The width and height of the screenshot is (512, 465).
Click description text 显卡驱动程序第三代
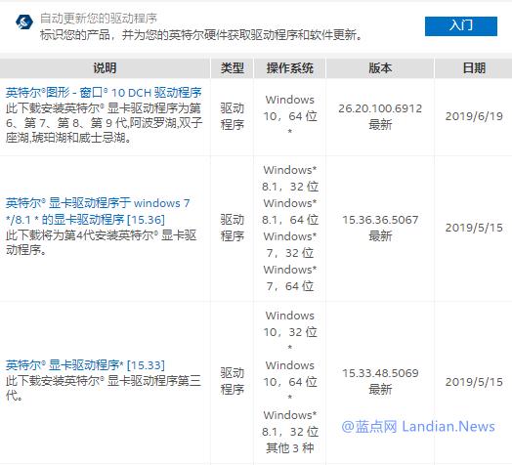pos(104,388)
